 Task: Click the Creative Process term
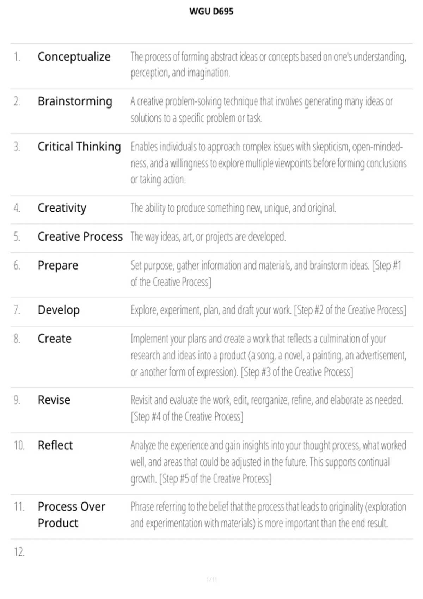pyautogui.click(x=80, y=236)
